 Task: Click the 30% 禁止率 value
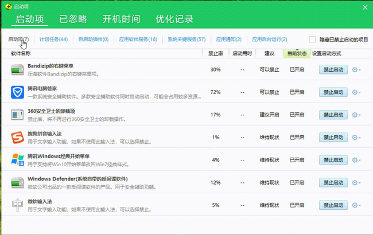(x=216, y=69)
